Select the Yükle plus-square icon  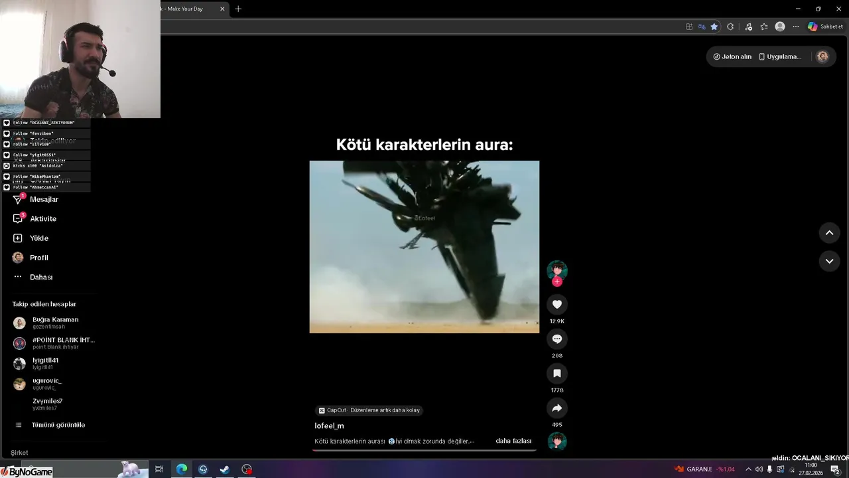click(x=18, y=238)
